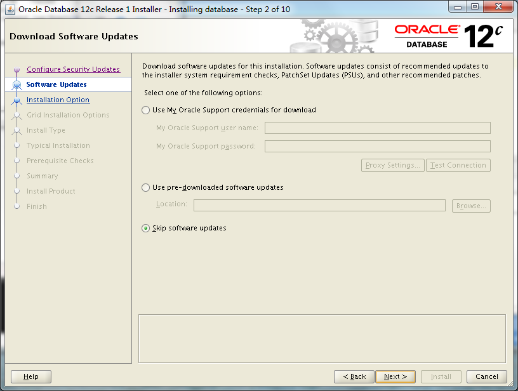Select Installation Option in the sidebar
518x391 pixels.
coord(58,100)
